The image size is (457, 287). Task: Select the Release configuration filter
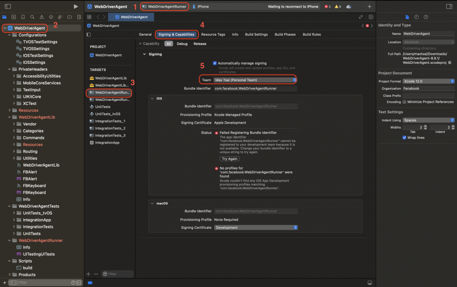click(200, 44)
